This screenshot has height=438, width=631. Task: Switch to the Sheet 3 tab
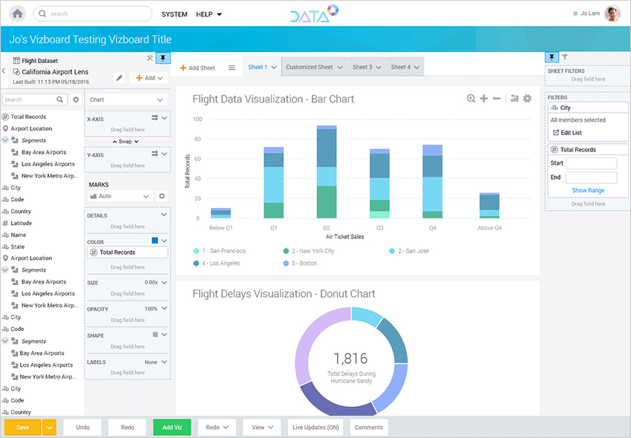[367, 67]
